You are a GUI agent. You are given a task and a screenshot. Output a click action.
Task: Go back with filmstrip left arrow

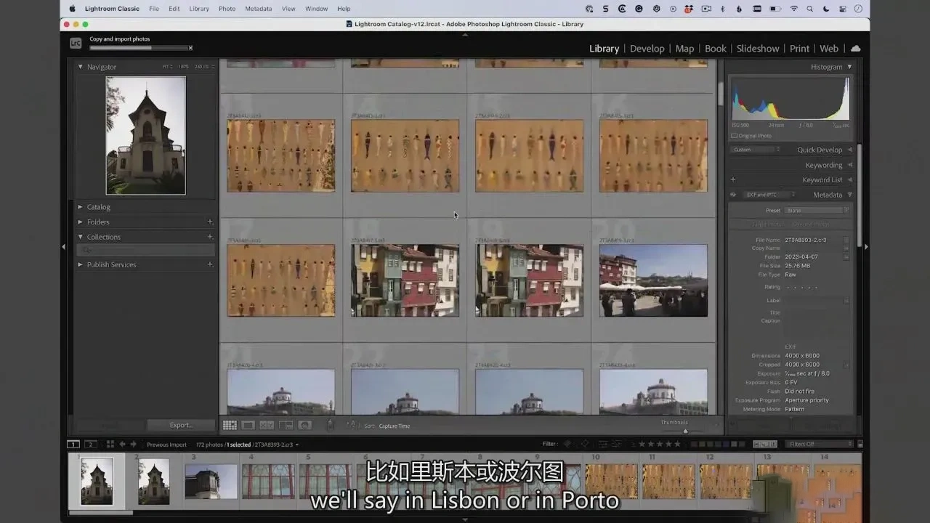coord(122,445)
